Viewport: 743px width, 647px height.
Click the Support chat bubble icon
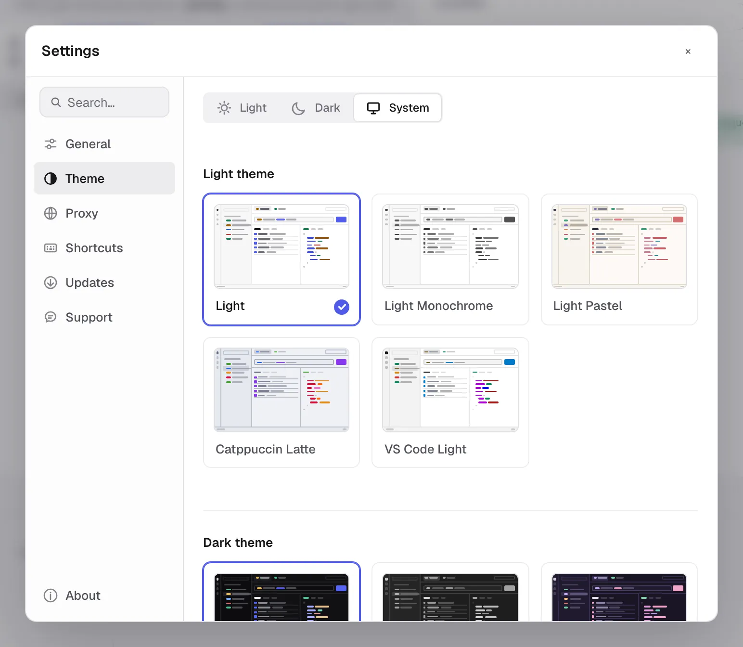[51, 317]
